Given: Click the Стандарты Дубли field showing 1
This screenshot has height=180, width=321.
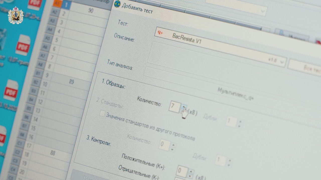Looking at the screenshot, I should pyautogui.click(x=221, y=160).
